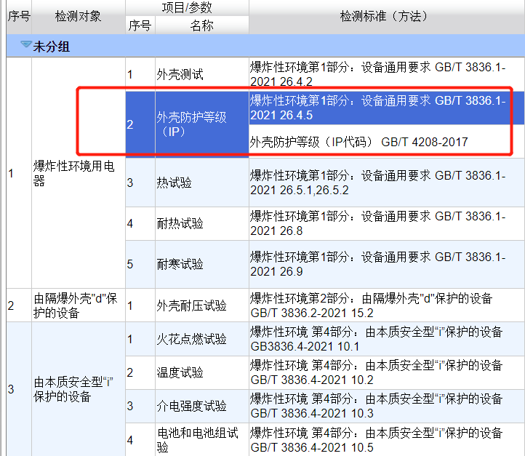This screenshot has width=525, height=456.
Task: Select the 爆炸性环境用电器 object cell
Action: (x=79, y=173)
